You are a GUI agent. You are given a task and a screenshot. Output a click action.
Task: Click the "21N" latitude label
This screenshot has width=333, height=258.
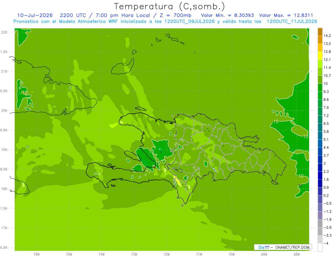point(5,71)
